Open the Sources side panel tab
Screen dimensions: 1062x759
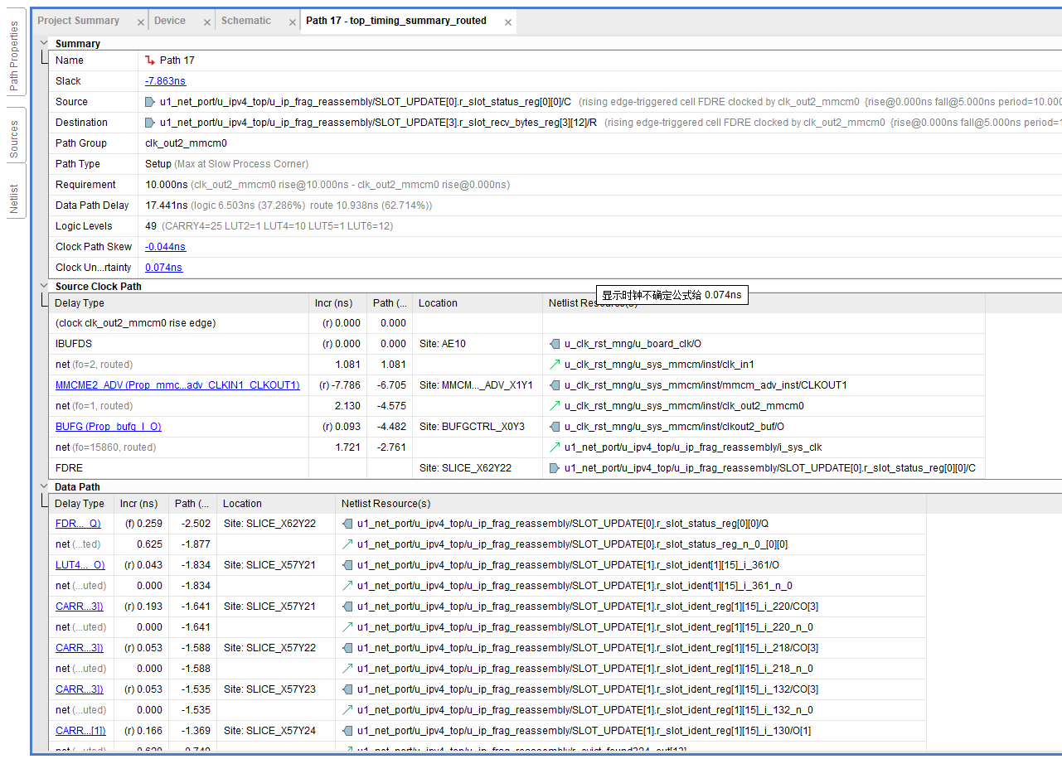point(14,139)
